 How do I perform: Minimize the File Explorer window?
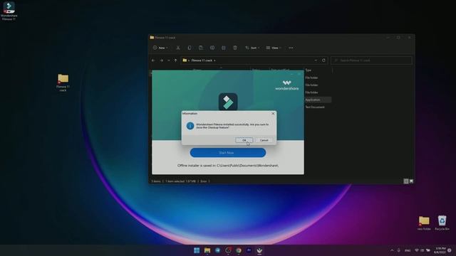[x=388, y=38]
